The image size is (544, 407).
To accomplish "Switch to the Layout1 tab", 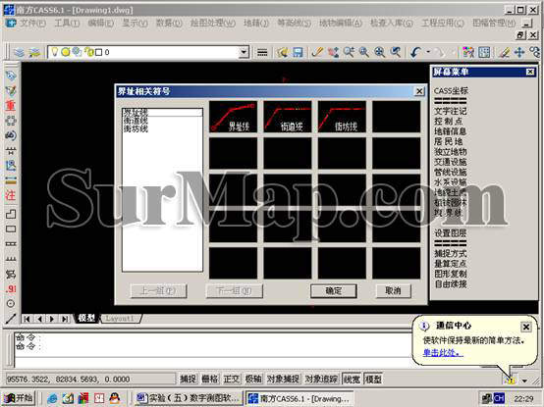I will [120, 319].
